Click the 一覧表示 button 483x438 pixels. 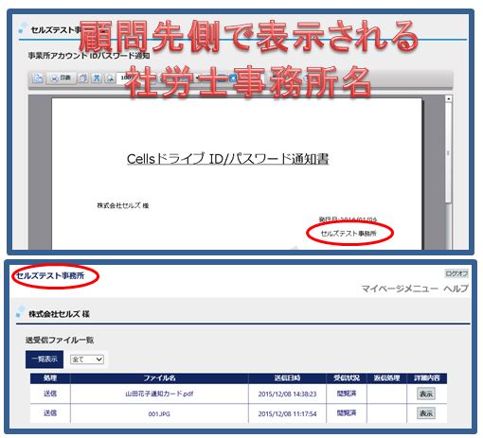pos(45,359)
